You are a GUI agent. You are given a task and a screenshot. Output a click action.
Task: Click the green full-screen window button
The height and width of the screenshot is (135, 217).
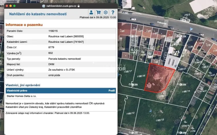[x=15, y=6]
